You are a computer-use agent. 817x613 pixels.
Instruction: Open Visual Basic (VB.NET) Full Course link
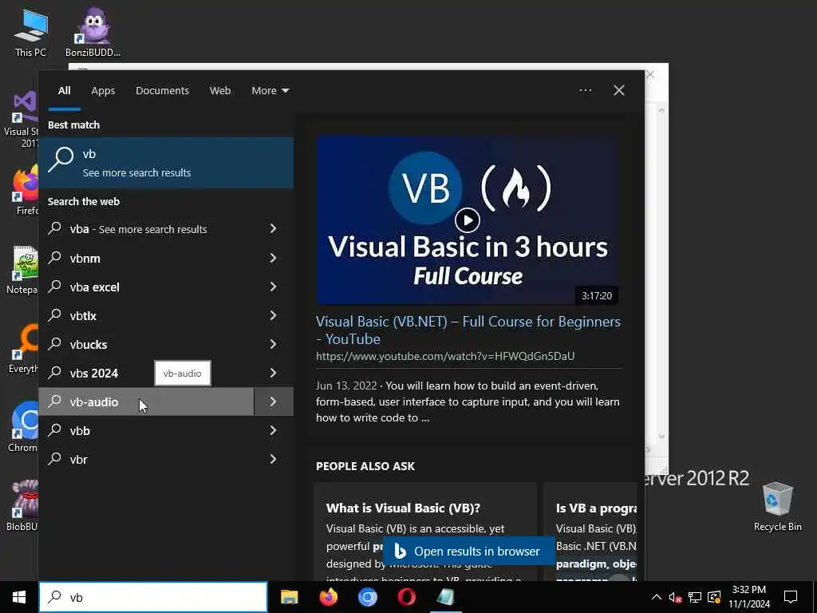(468, 330)
